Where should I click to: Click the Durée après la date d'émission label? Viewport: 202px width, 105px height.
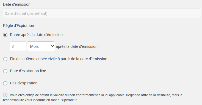[36, 35]
